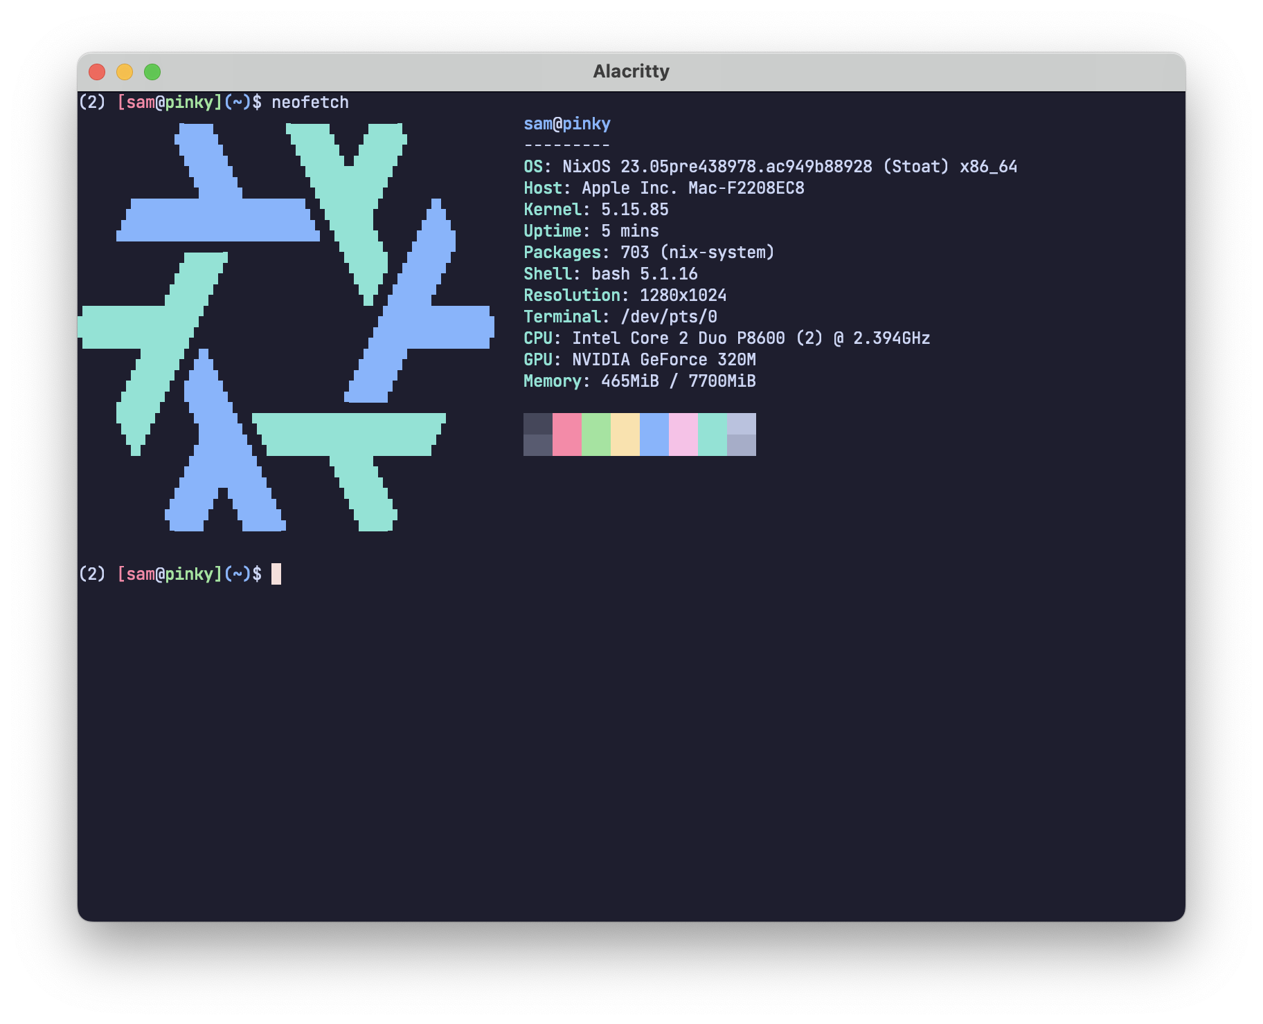The width and height of the screenshot is (1263, 1024).
Task: Click the NixOS ASCII logo
Action: 286,327
